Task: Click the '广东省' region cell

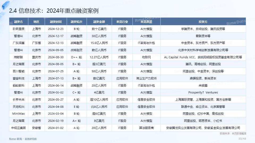Action: tap(36, 43)
